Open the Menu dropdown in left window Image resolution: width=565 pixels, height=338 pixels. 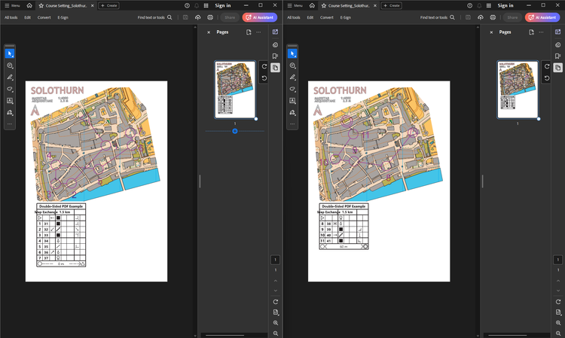[x=12, y=5]
